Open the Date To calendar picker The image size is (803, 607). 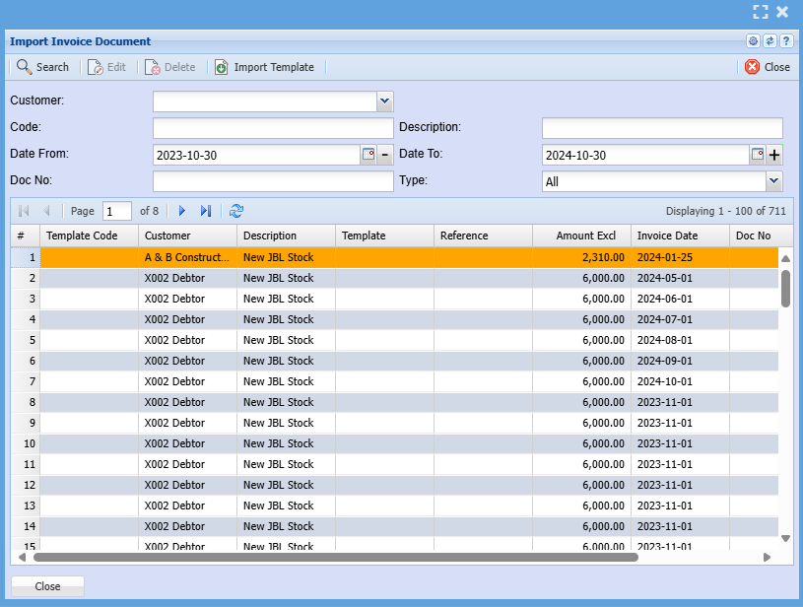(x=758, y=155)
